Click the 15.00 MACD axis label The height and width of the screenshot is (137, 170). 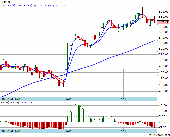click(x=163, y=105)
